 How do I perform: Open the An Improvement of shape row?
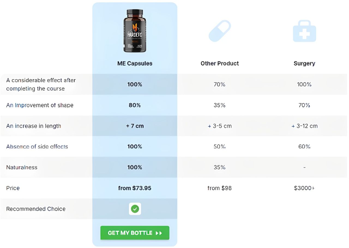point(40,105)
